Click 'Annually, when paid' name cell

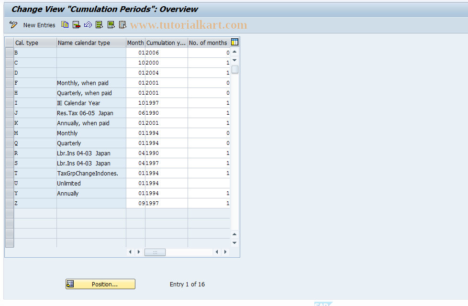pyautogui.click(x=91, y=123)
